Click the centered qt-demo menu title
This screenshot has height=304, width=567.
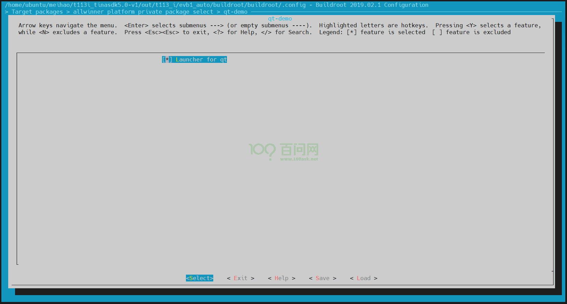280,19
